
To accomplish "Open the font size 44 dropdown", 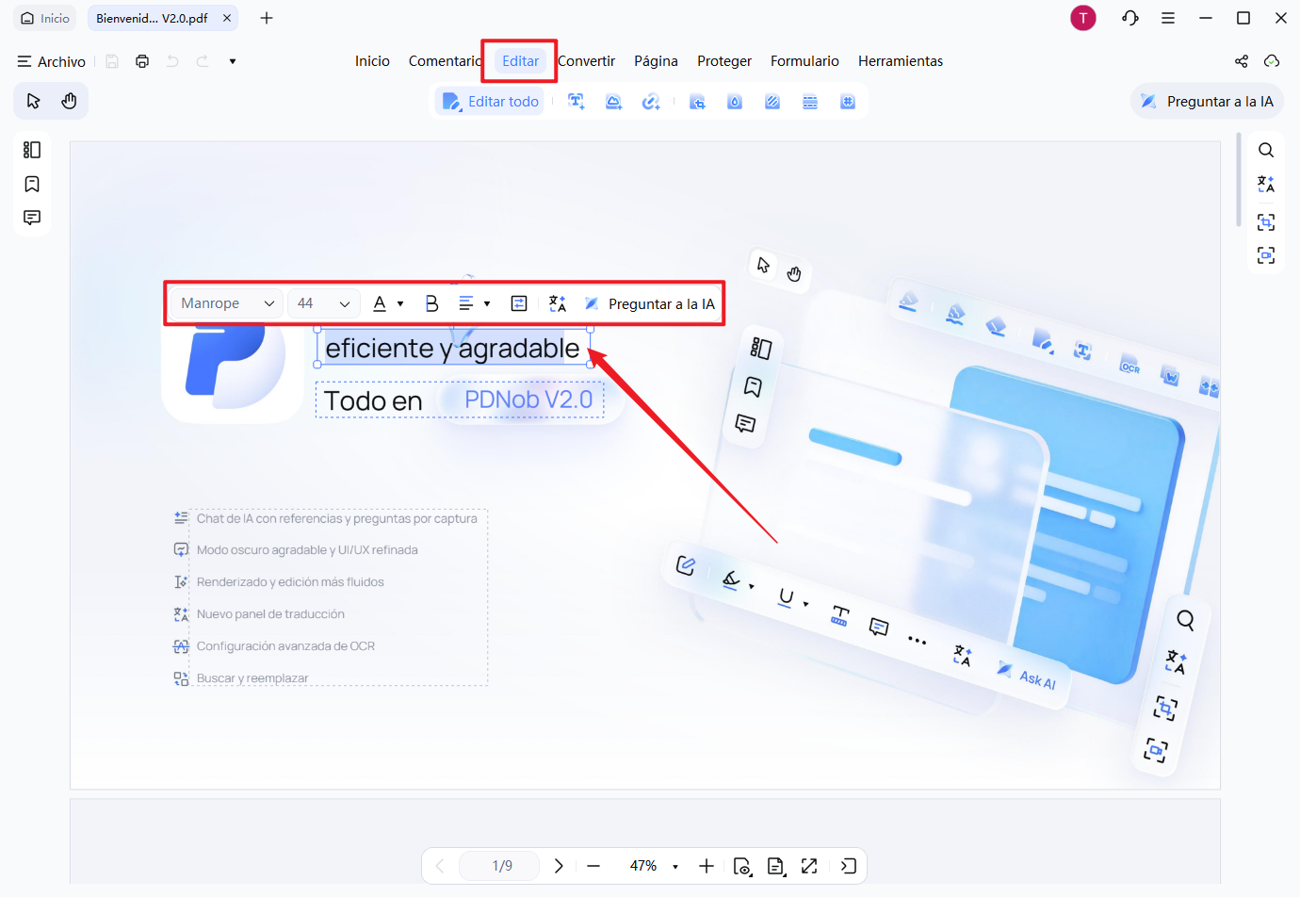I will point(323,302).
